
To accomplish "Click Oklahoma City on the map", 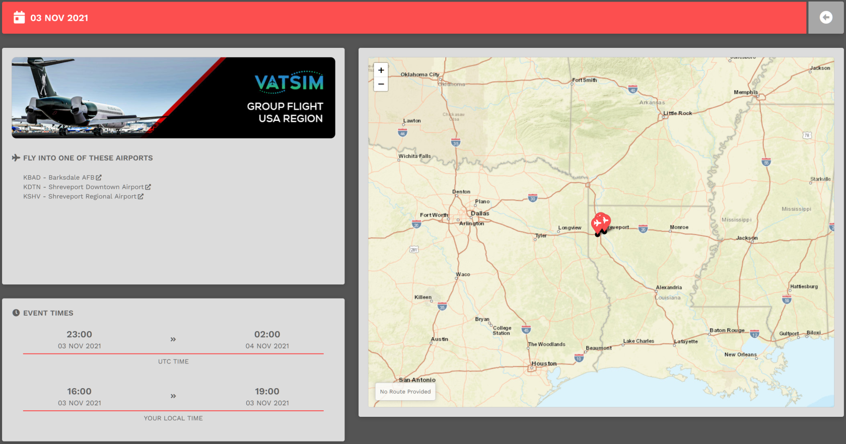I will (x=420, y=75).
